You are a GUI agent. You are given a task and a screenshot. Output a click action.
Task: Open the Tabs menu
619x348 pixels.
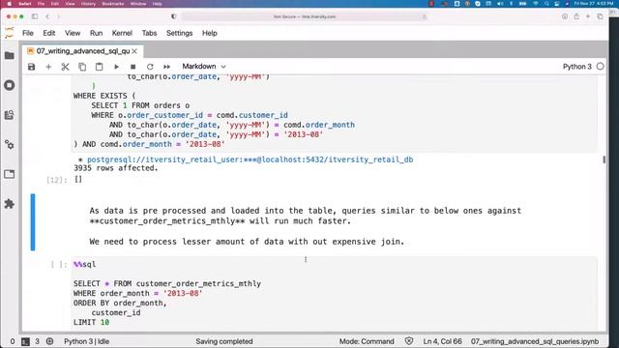149,33
